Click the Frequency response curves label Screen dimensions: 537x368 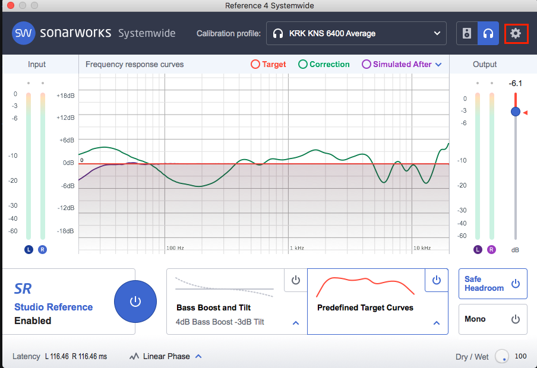(x=135, y=64)
